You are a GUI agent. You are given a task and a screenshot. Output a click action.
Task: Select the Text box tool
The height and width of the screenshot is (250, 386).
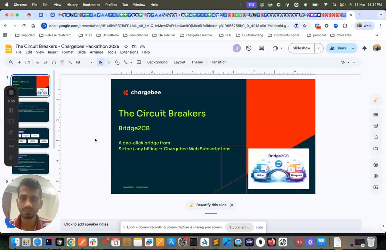pyautogui.click(x=109, y=62)
